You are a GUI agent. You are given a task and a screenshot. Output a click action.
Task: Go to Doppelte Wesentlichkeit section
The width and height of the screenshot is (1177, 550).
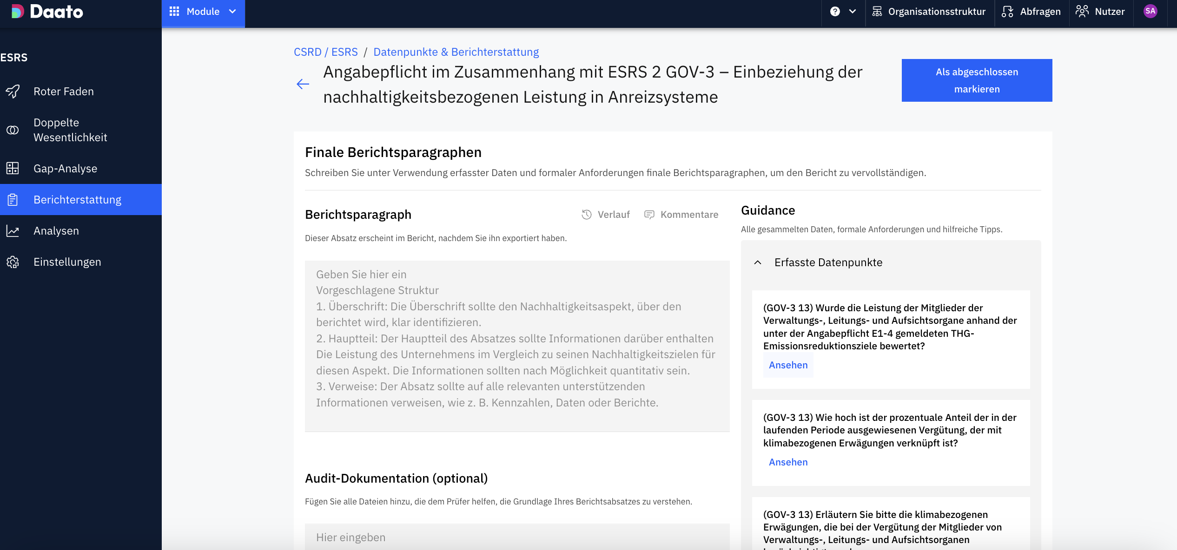click(x=70, y=130)
